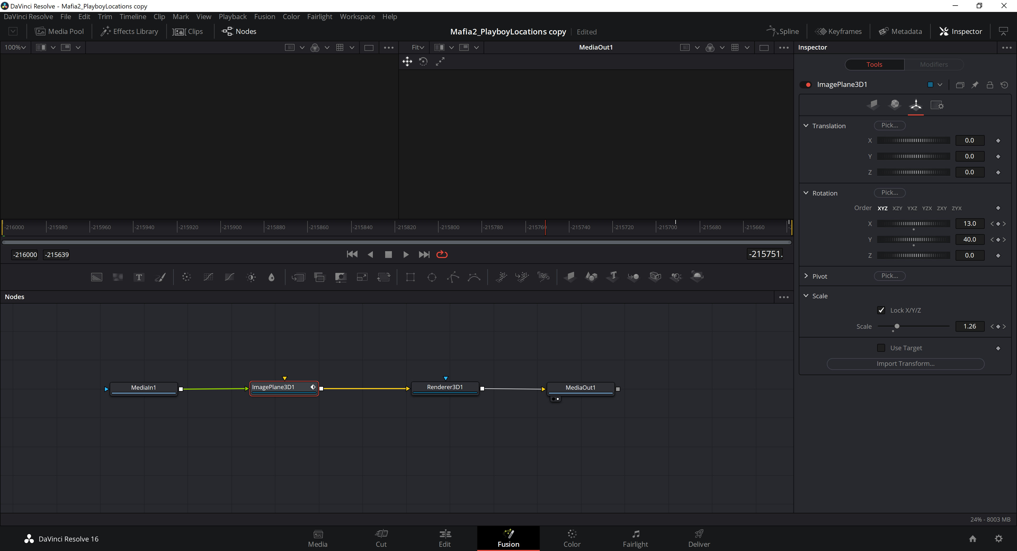Add a Text+ node from the toolbar
Image resolution: width=1017 pixels, height=551 pixels.
click(x=139, y=277)
